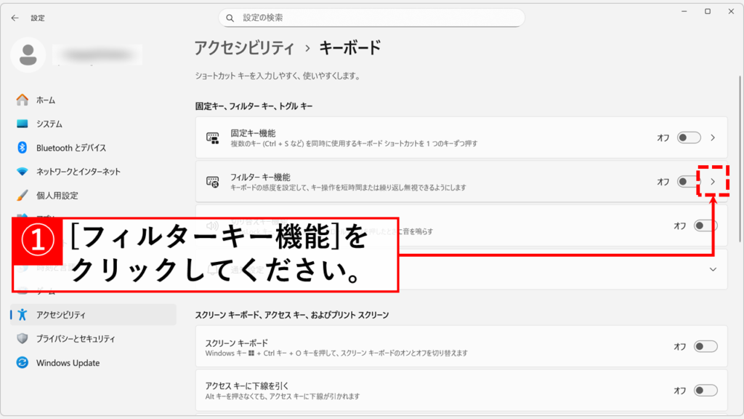The height and width of the screenshot is (419, 744).
Task: Open System settings icon in sidebar
Action: coord(22,124)
